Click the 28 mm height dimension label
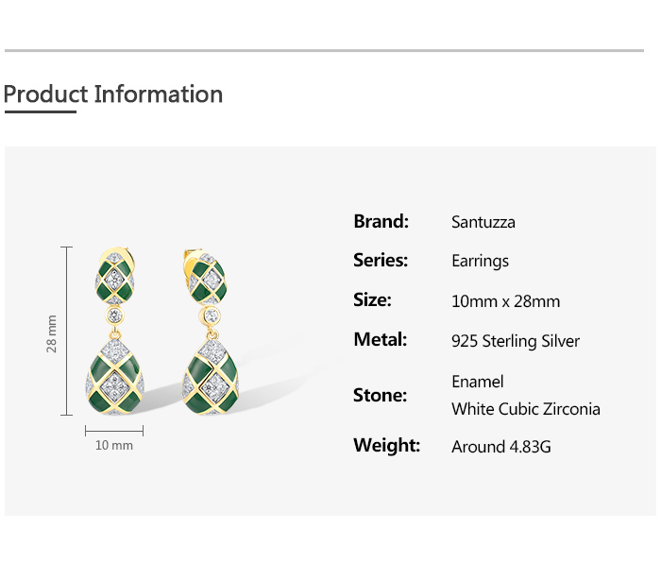The height and width of the screenshot is (563, 661). tap(52, 333)
